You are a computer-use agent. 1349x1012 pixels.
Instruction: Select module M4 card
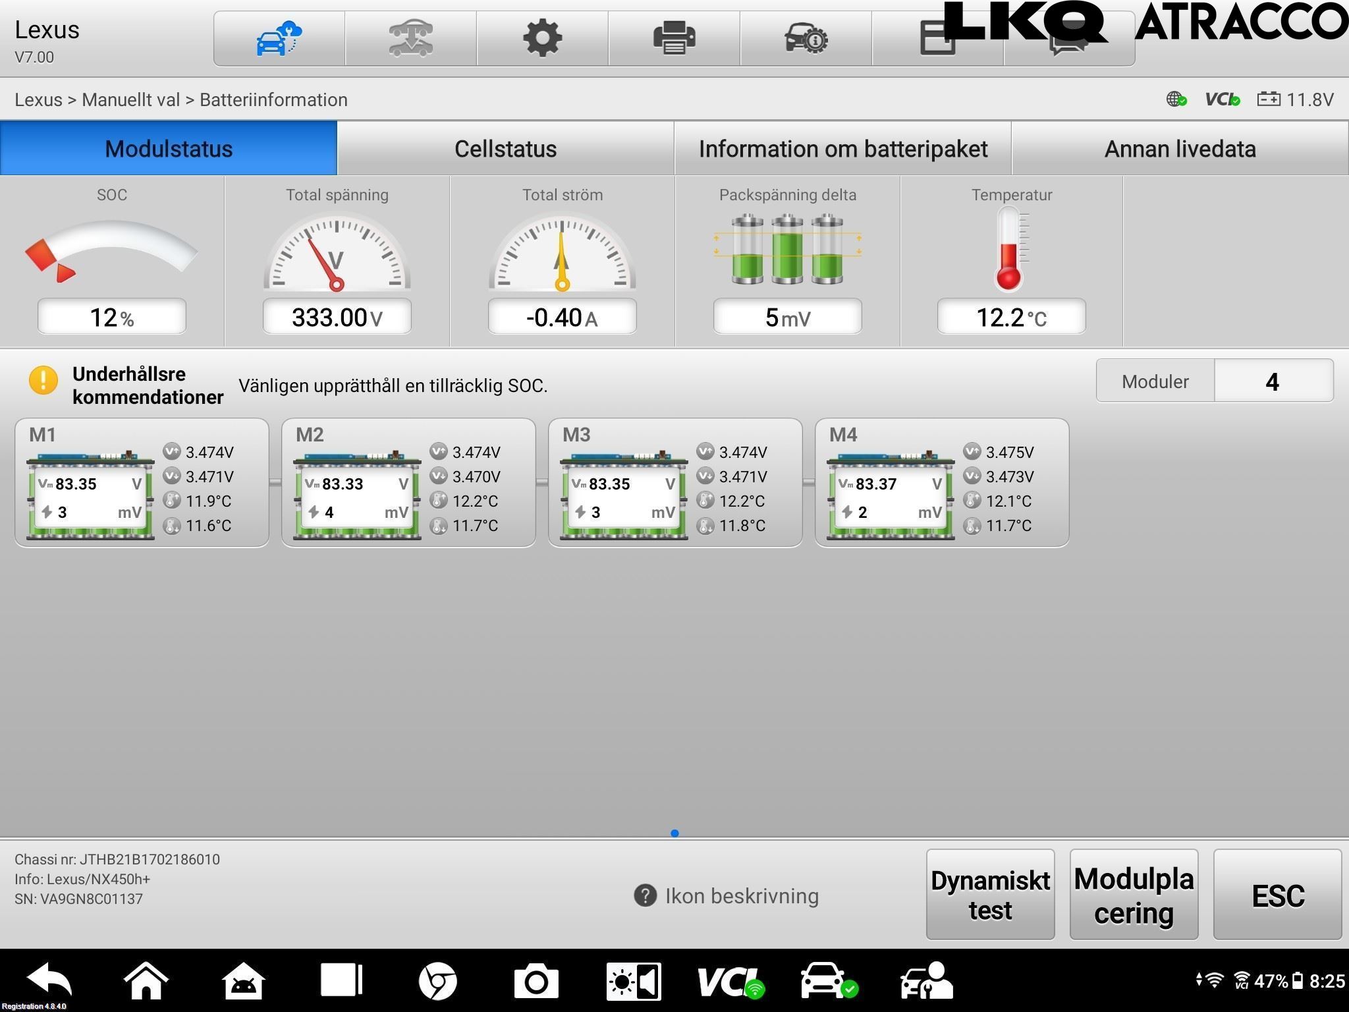click(942, 482)
